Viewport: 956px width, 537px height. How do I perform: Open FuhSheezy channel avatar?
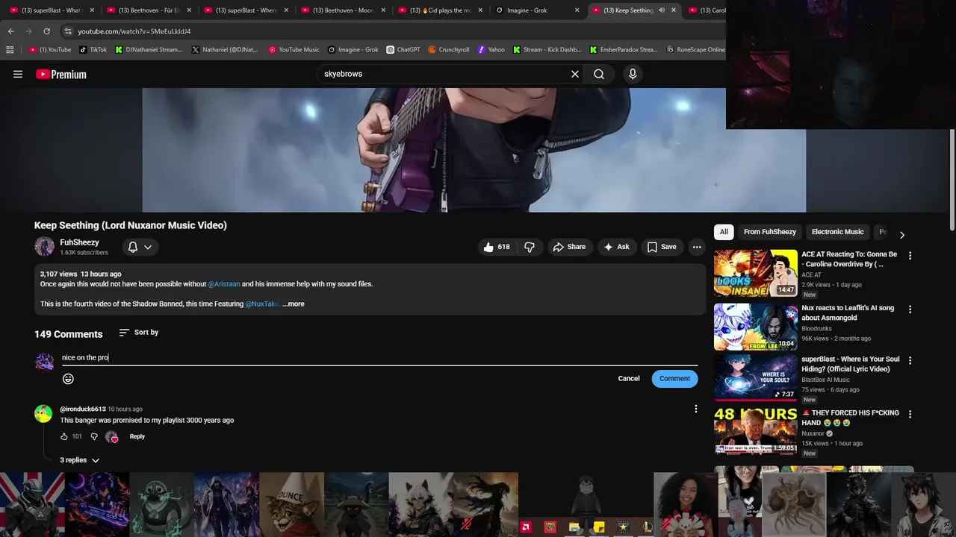(x=44, y=247)
